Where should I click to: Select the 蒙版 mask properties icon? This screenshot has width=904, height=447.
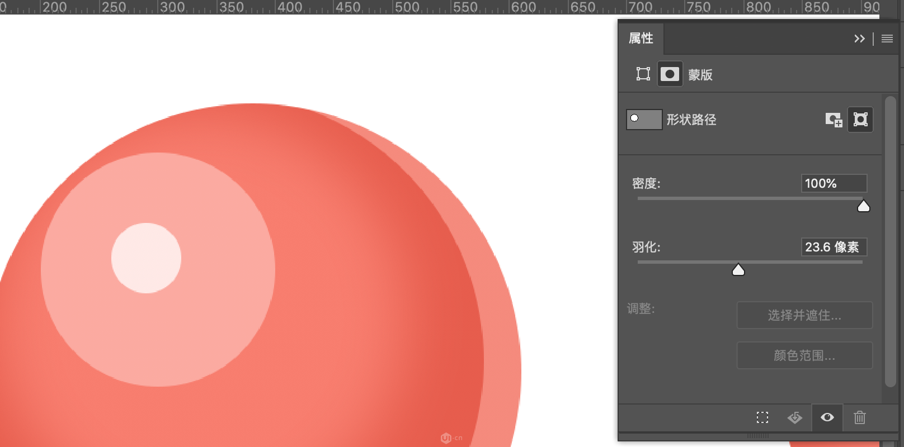coord(670,74)
